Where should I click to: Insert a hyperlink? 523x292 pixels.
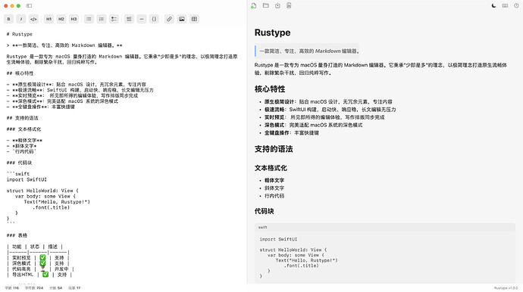coord(169,19)
